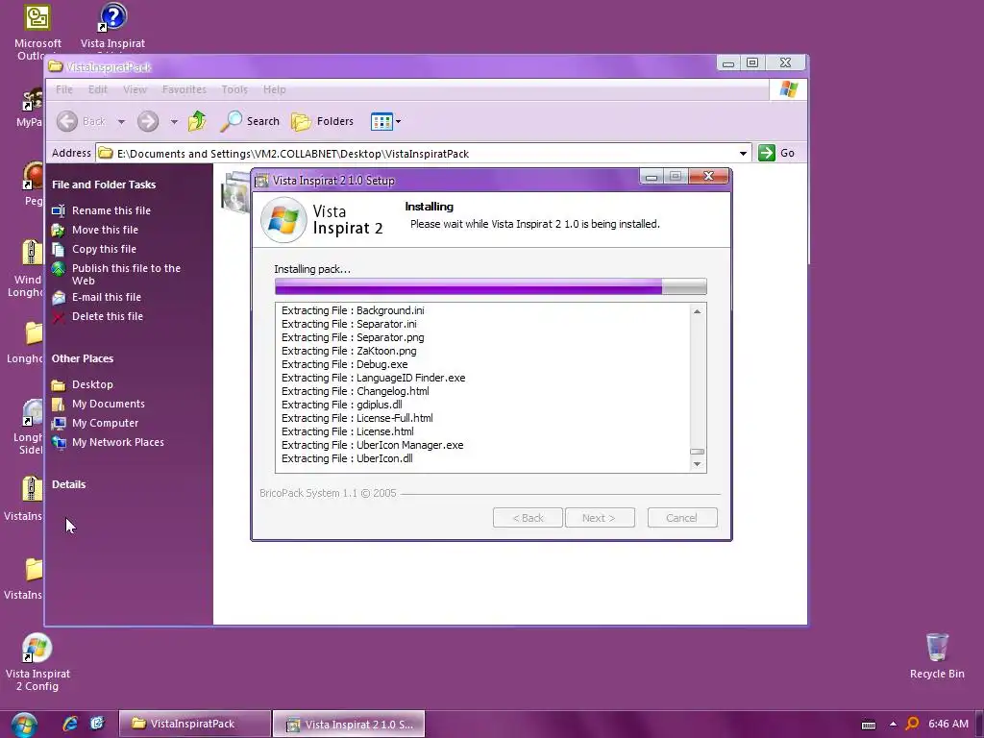Collapse the Other Places header
This screenshot has width=984, height=738.
tap(83, 358)
